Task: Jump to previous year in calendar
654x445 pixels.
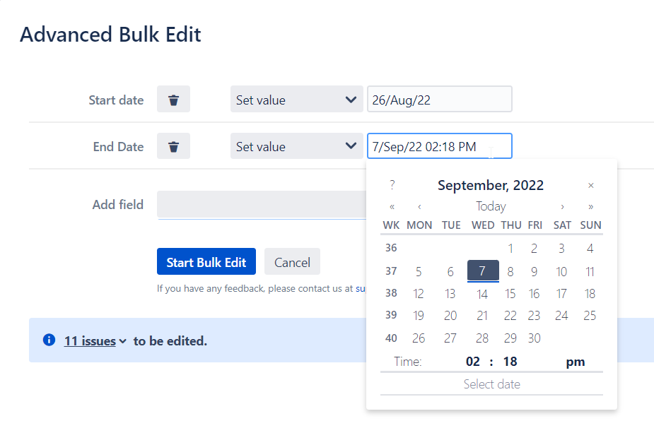Action: 392,206
